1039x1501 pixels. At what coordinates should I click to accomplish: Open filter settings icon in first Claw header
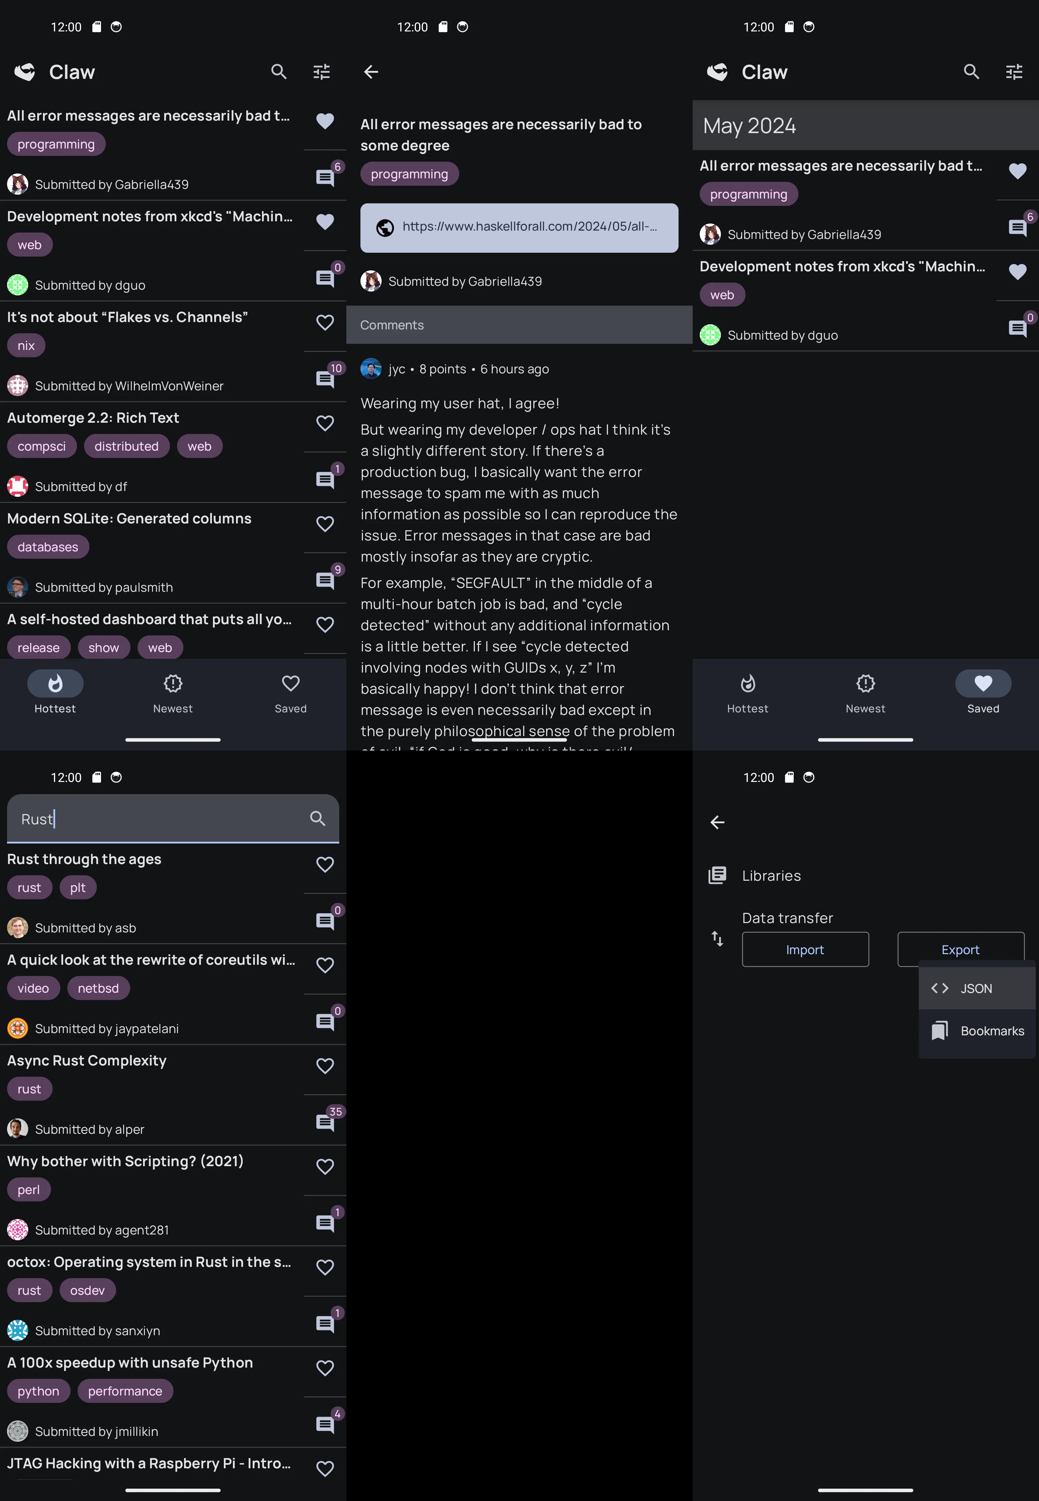point(322,72)
